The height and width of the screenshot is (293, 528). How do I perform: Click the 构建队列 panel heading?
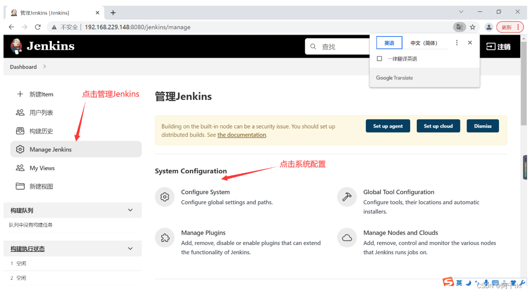(22, 210)
